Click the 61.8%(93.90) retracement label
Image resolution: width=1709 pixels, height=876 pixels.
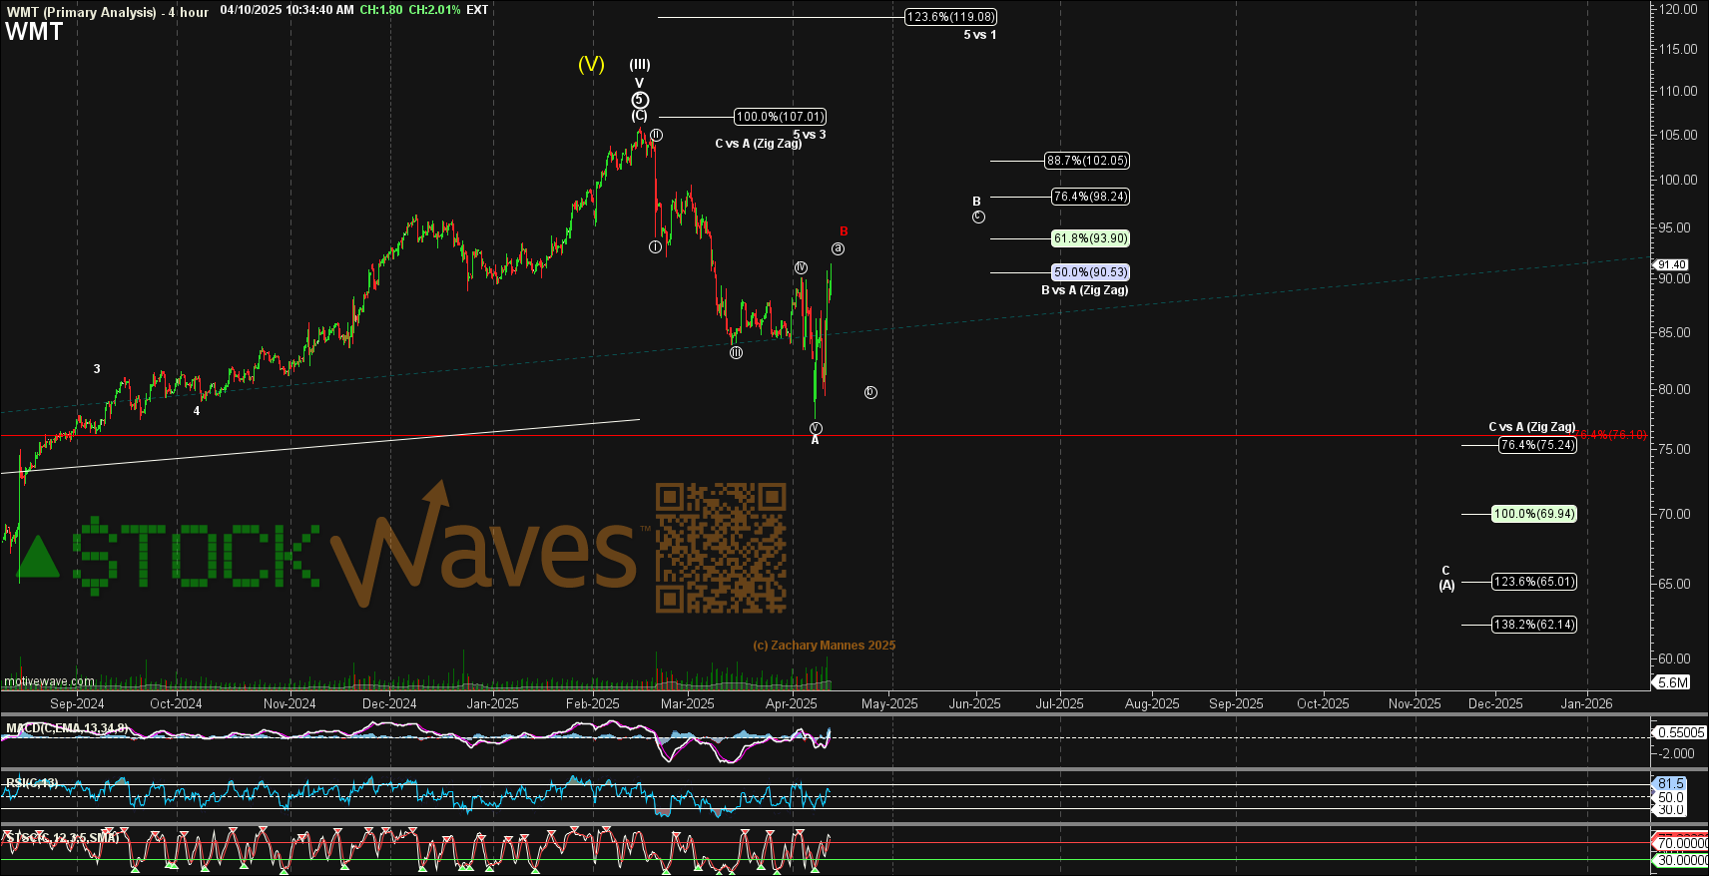pos(1090,238)
